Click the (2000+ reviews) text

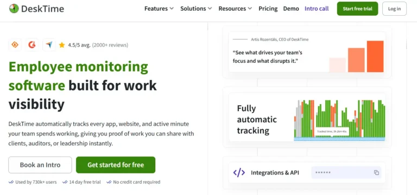click(x=110, y=45)
